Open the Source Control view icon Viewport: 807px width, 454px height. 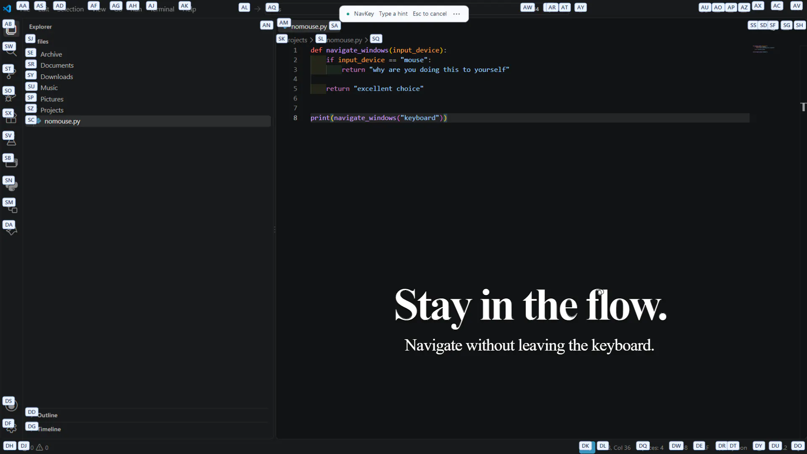coord(11,74)
